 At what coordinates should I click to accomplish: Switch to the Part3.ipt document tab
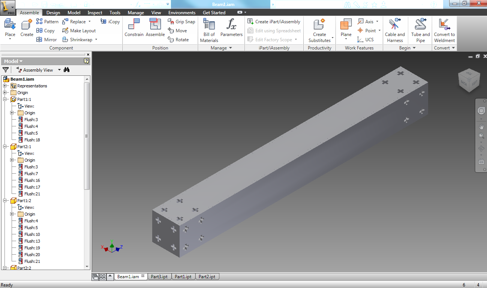(x=159, y=277)
